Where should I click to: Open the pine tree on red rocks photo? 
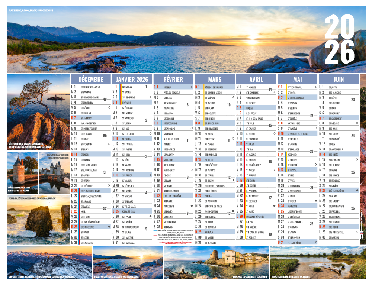(38, 112)
